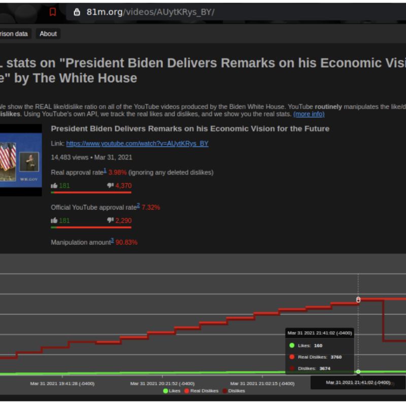Click the green Likes data point on chart
406x406 pixels.
click(x=358, y=371)
